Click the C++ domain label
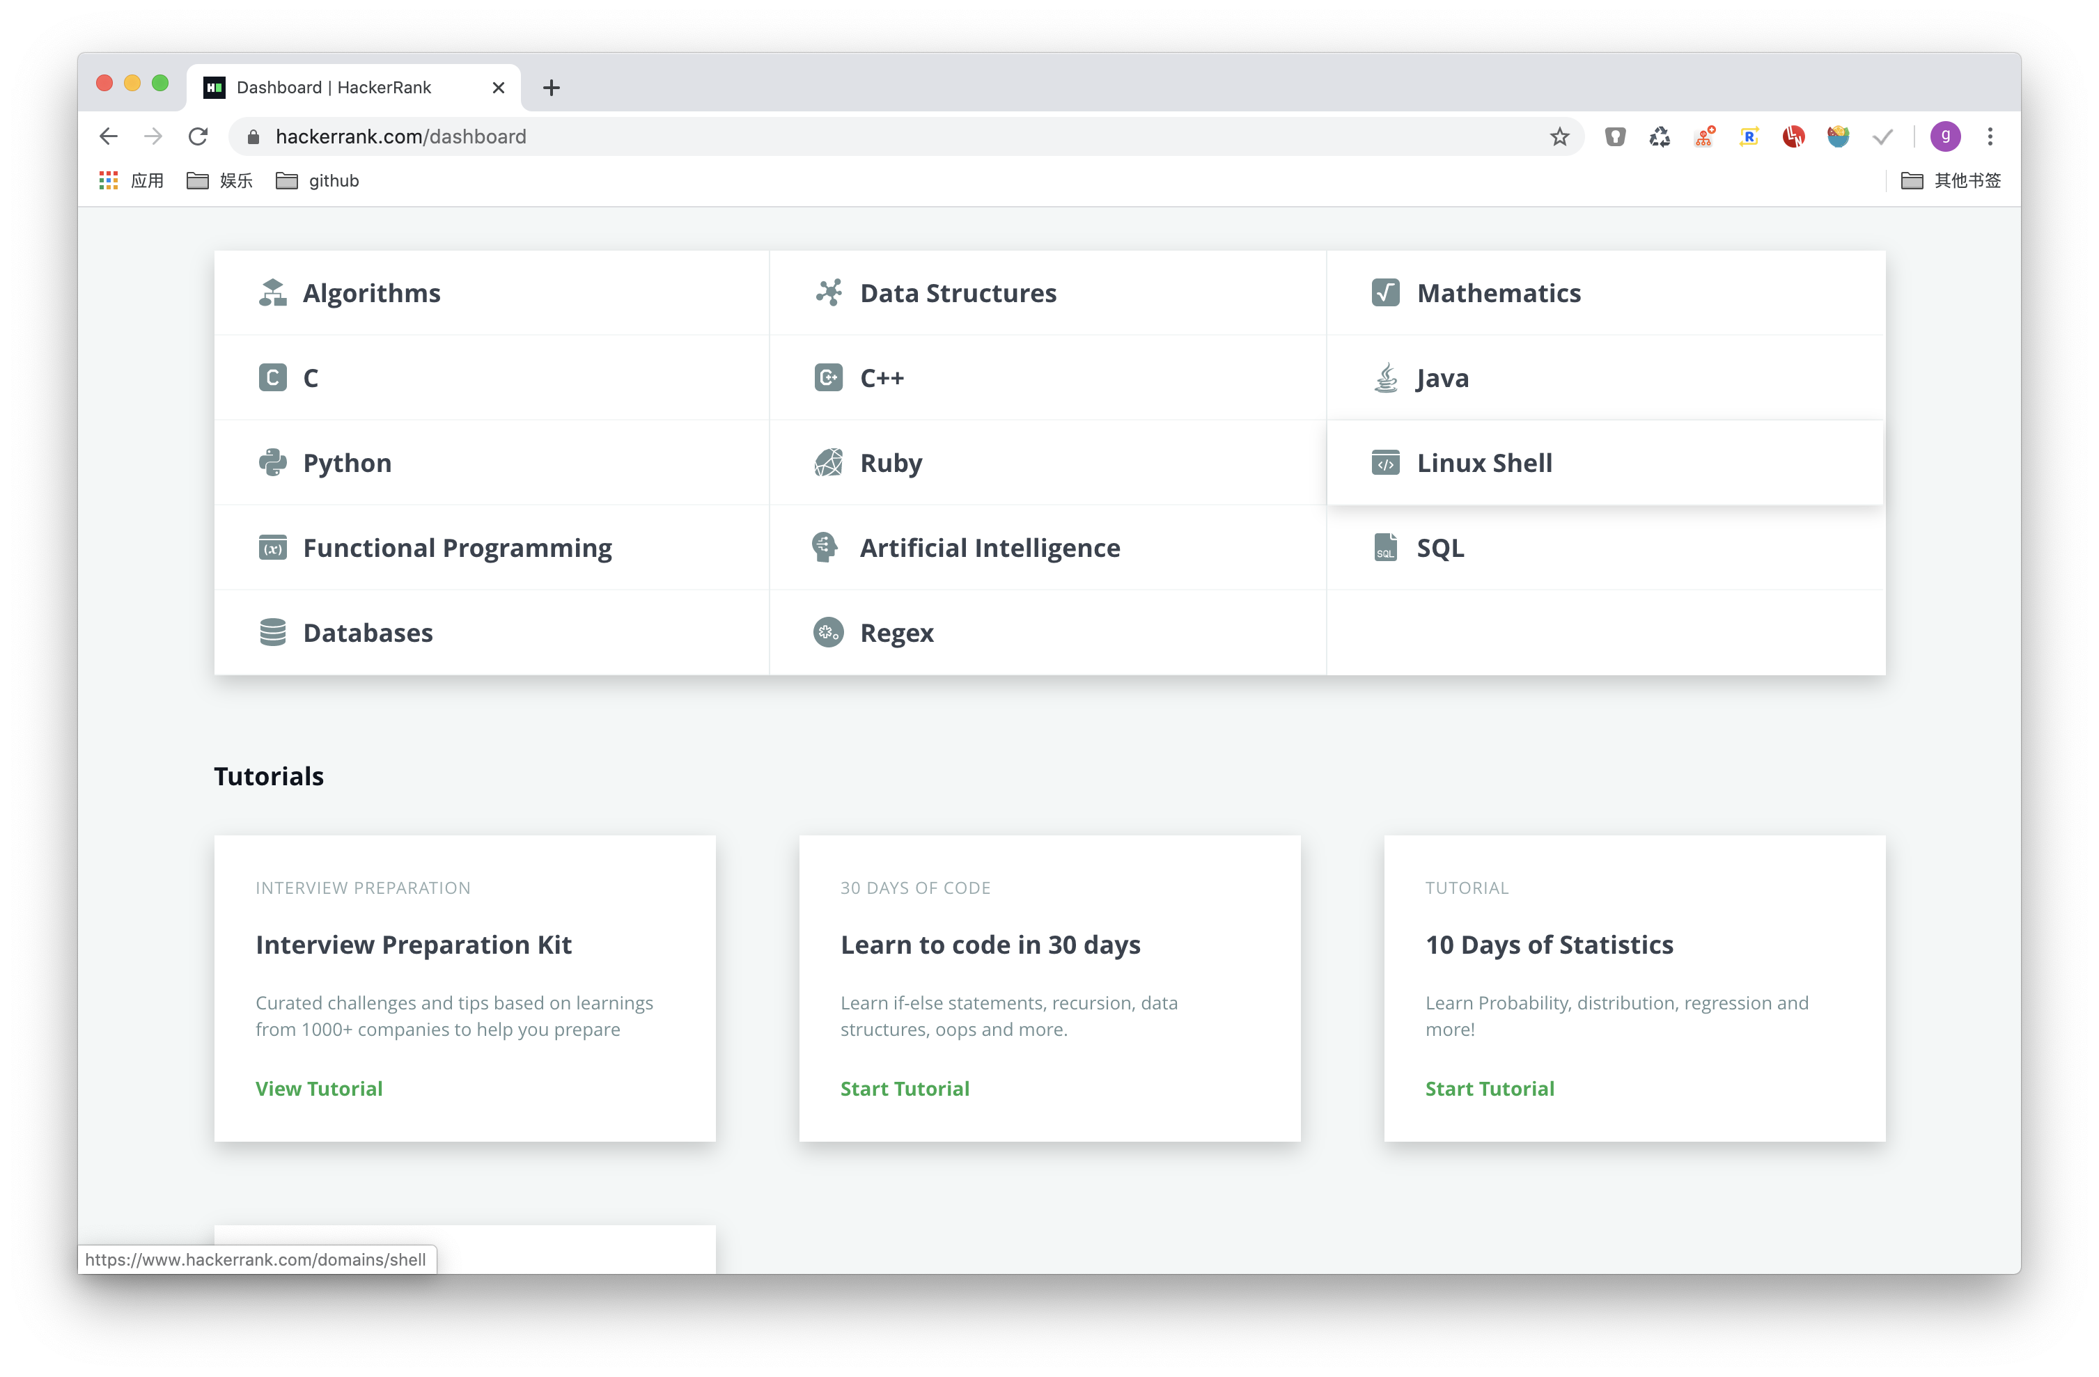The height and width of the screenshot is (1377, 2099). pyautogui.click(x=882, y=377)
